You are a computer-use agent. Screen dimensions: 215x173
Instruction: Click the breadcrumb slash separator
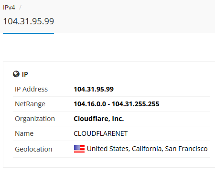pyautogui.click(x=20, y=8)
